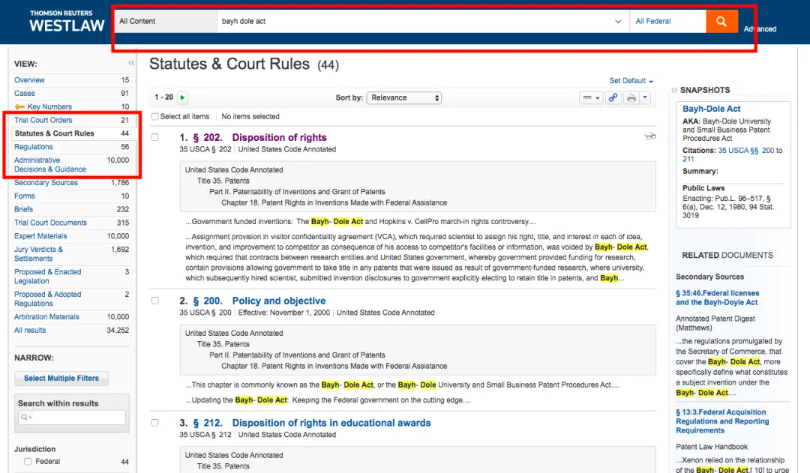Select Regulations in the View list
This screenshot has height=473, width=810.
pyautogui.click(x=34, y=147)
